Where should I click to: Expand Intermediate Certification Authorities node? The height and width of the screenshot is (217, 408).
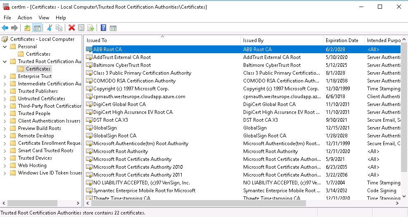coord(5,84)
